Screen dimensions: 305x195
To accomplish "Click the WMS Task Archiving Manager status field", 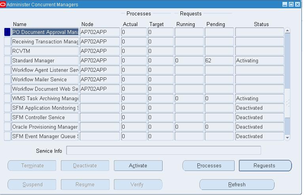I will [259, 99].
